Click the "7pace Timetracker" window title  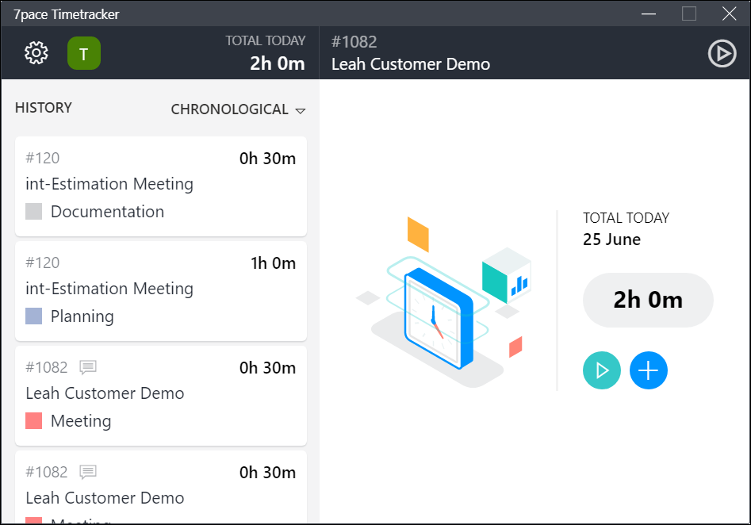coord(67,14)
